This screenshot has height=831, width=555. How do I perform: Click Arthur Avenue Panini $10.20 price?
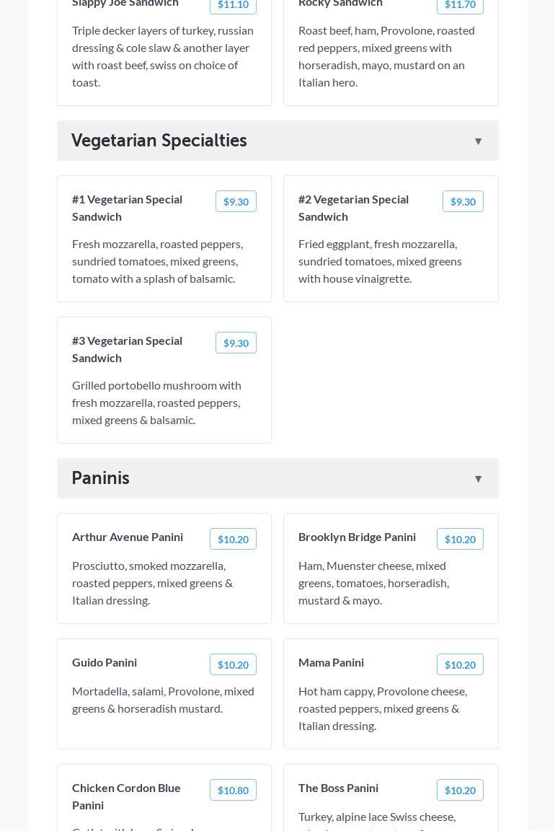pos(233,540)
